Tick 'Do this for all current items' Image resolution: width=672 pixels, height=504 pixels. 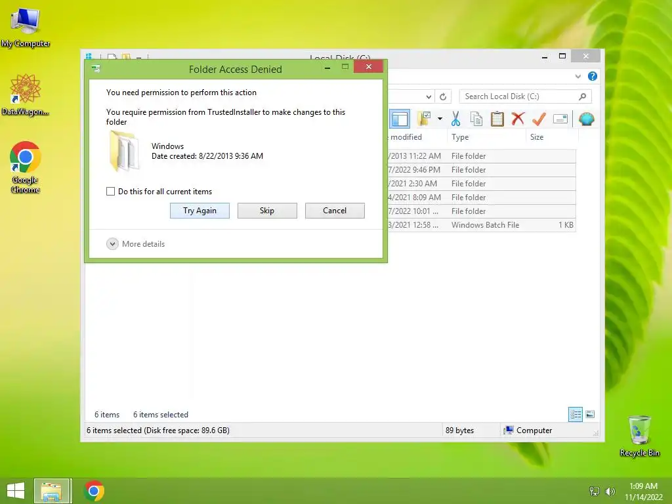[110, 192]
